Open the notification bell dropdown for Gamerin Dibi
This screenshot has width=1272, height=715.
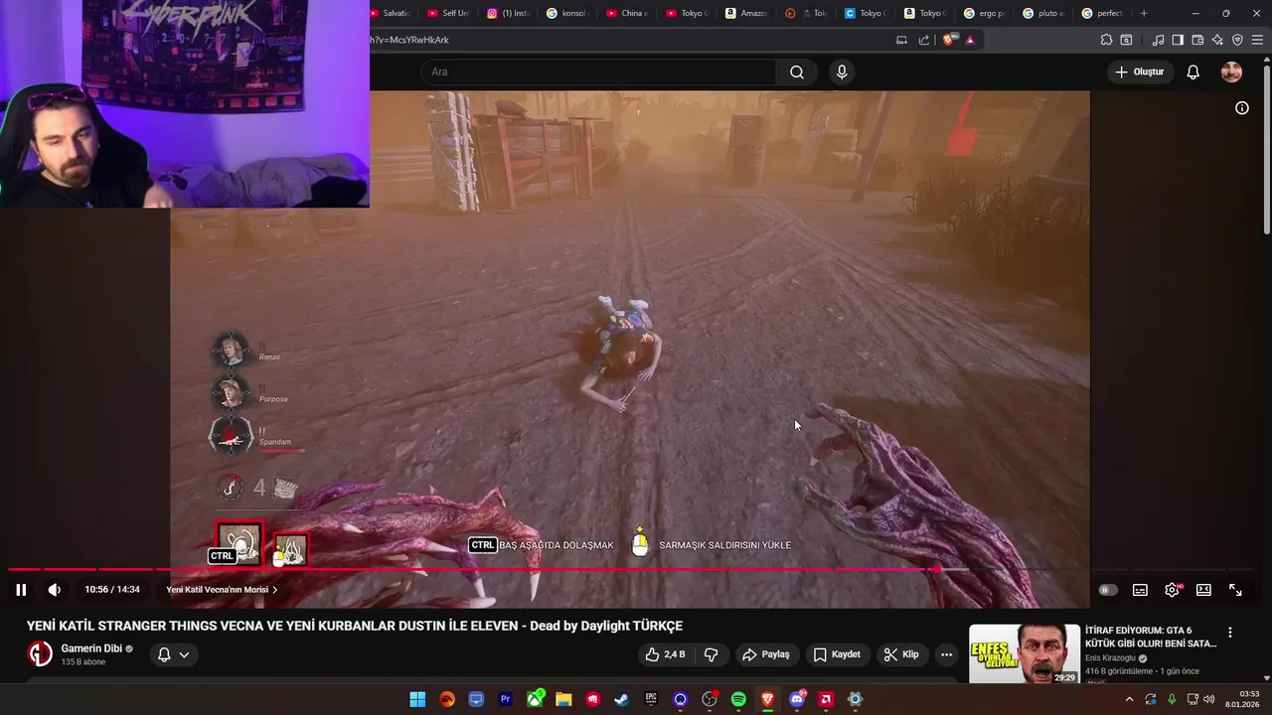coord(173,654)
